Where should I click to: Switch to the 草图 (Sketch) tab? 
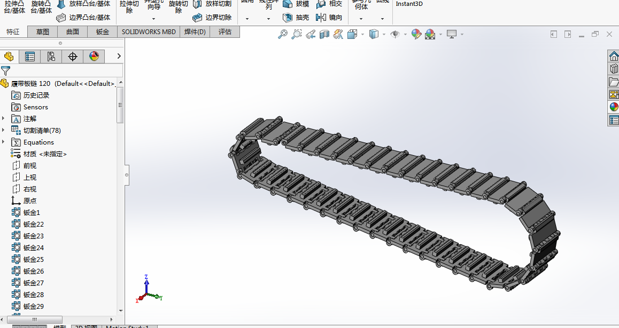[43, 32]
